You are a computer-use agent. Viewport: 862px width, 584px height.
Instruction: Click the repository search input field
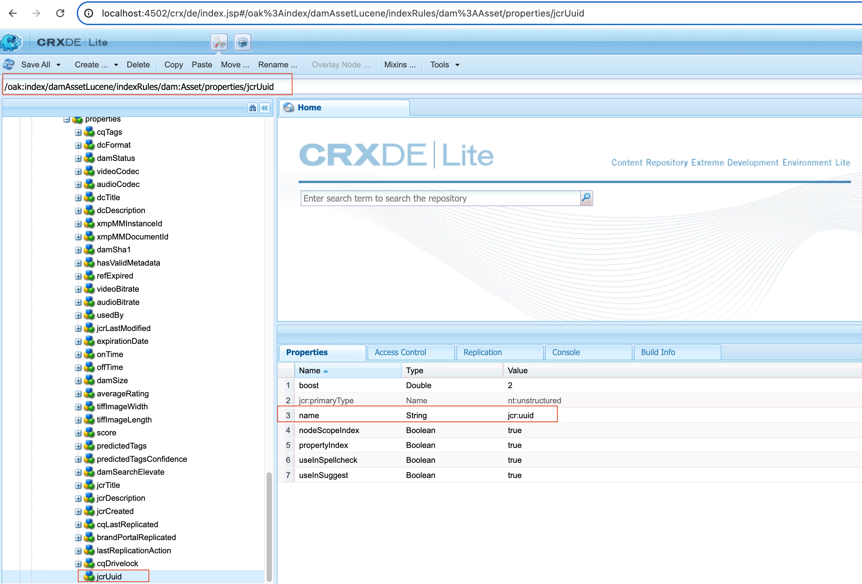click(x=440, y=199)
